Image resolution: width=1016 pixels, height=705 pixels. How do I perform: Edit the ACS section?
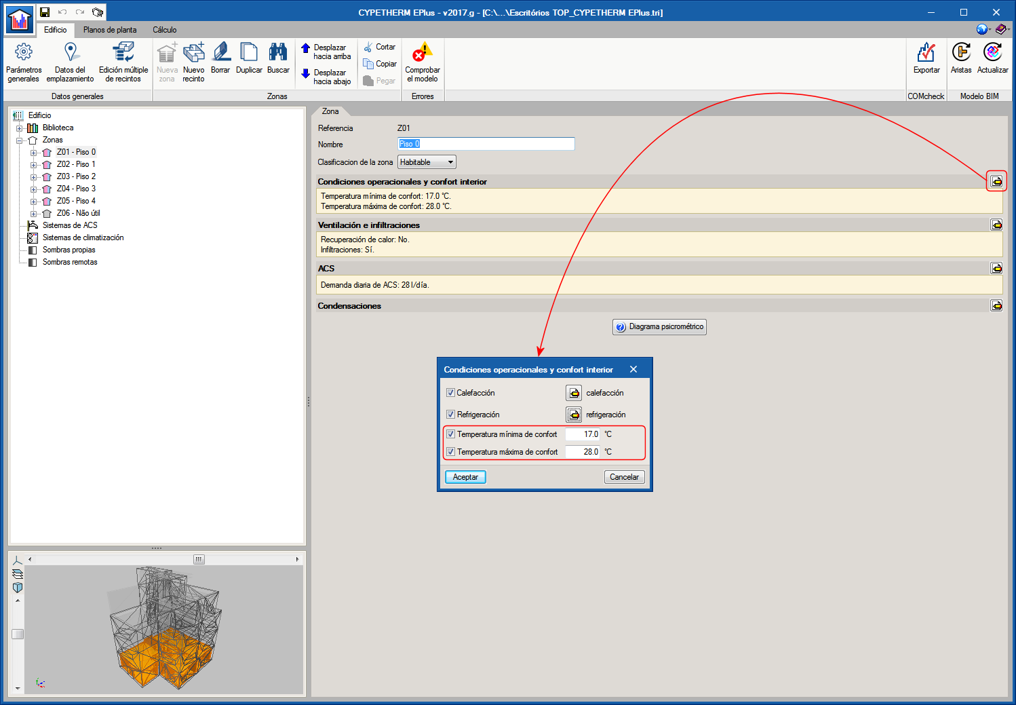[x=996, y=268]
